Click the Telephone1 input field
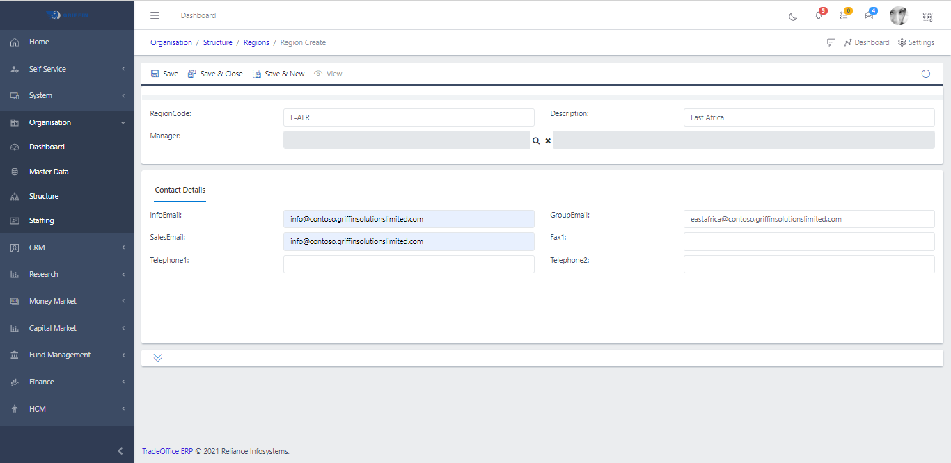This screenshot has height=463, width=951. pyautogui.click(x=409, y=264)
